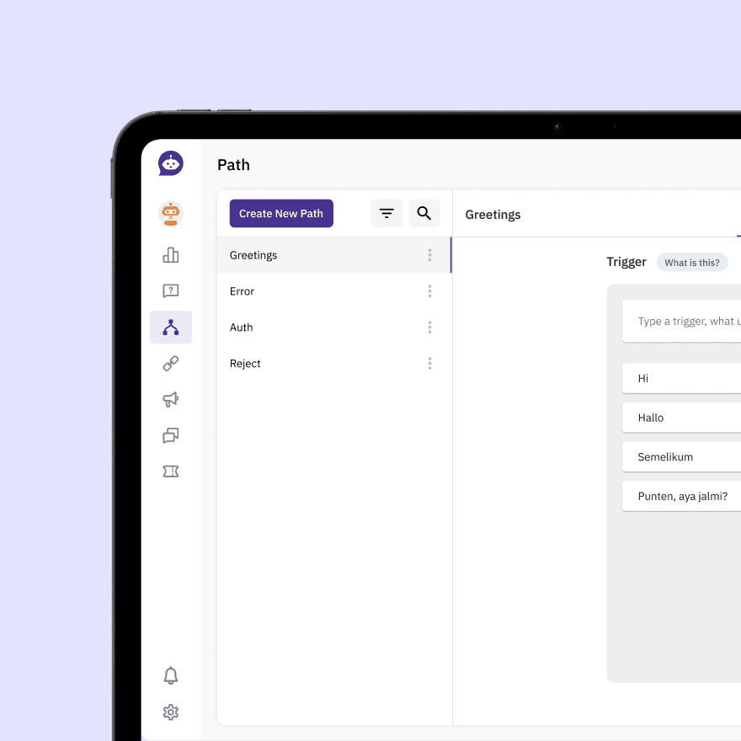Click the Trigger section label
The image size is (741, 741).
coord(626,262)
